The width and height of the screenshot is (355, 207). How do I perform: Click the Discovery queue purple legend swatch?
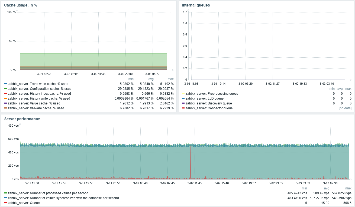tap(183, 103)
